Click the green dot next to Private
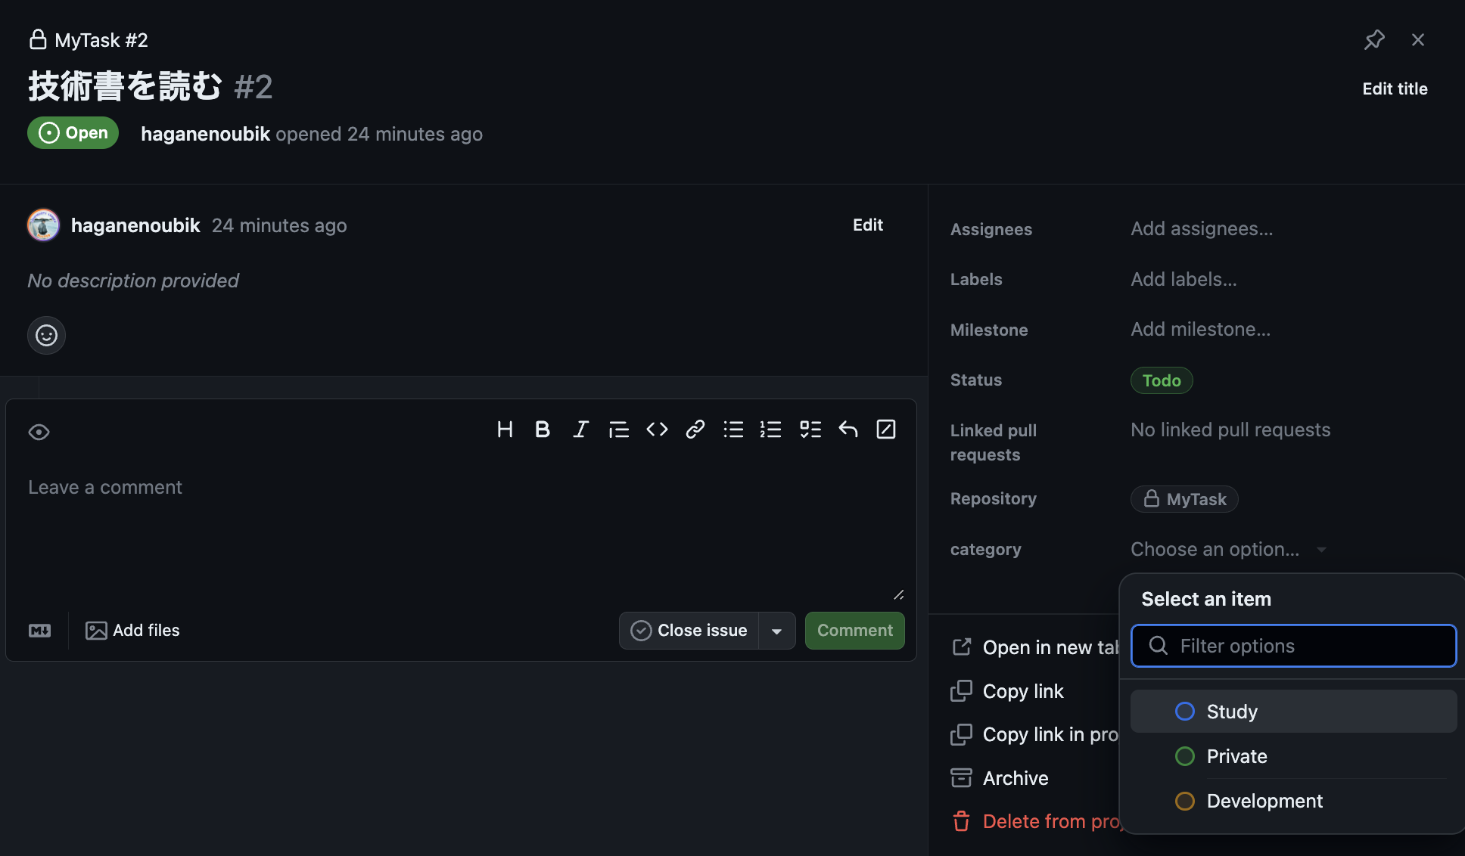1465x856 pixels. (1184, 755)
